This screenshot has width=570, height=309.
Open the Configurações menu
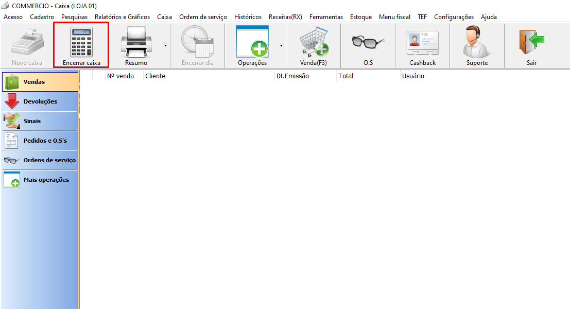[454, 16]
